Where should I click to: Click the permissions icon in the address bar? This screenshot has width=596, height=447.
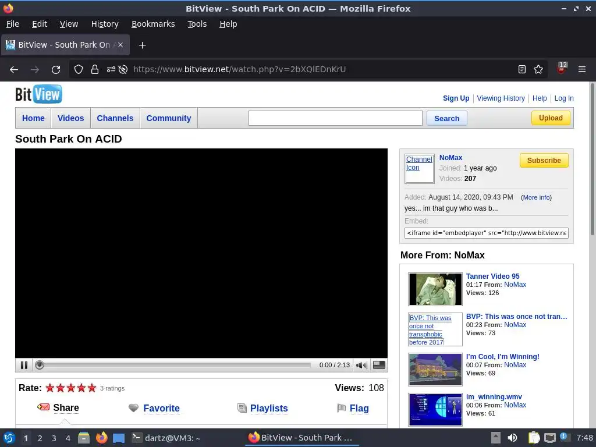coord(111,70)
